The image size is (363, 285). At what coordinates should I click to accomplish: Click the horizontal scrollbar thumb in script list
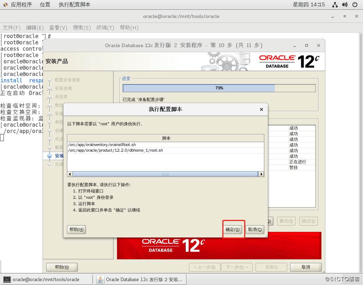coord(165,174)
